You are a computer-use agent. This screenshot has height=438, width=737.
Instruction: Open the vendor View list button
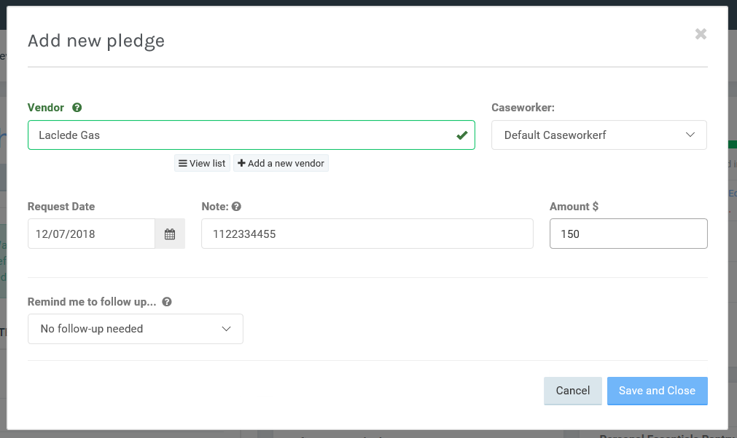tap(202, 163)
